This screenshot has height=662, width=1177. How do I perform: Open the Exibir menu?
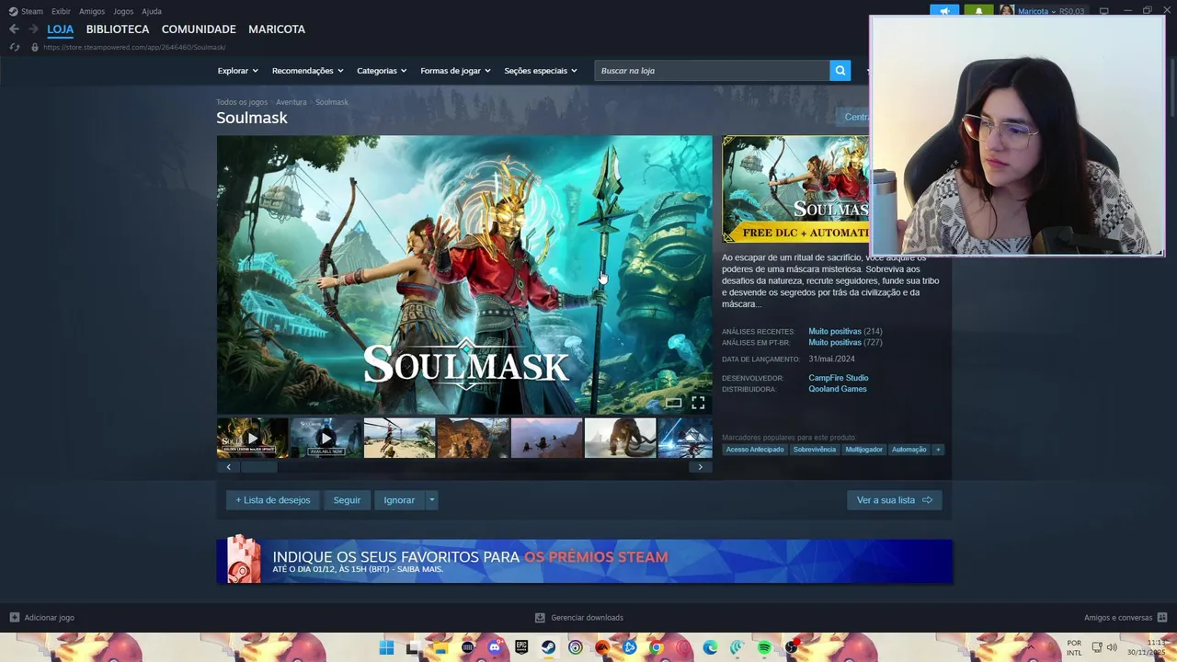click(x=61, y=11)
